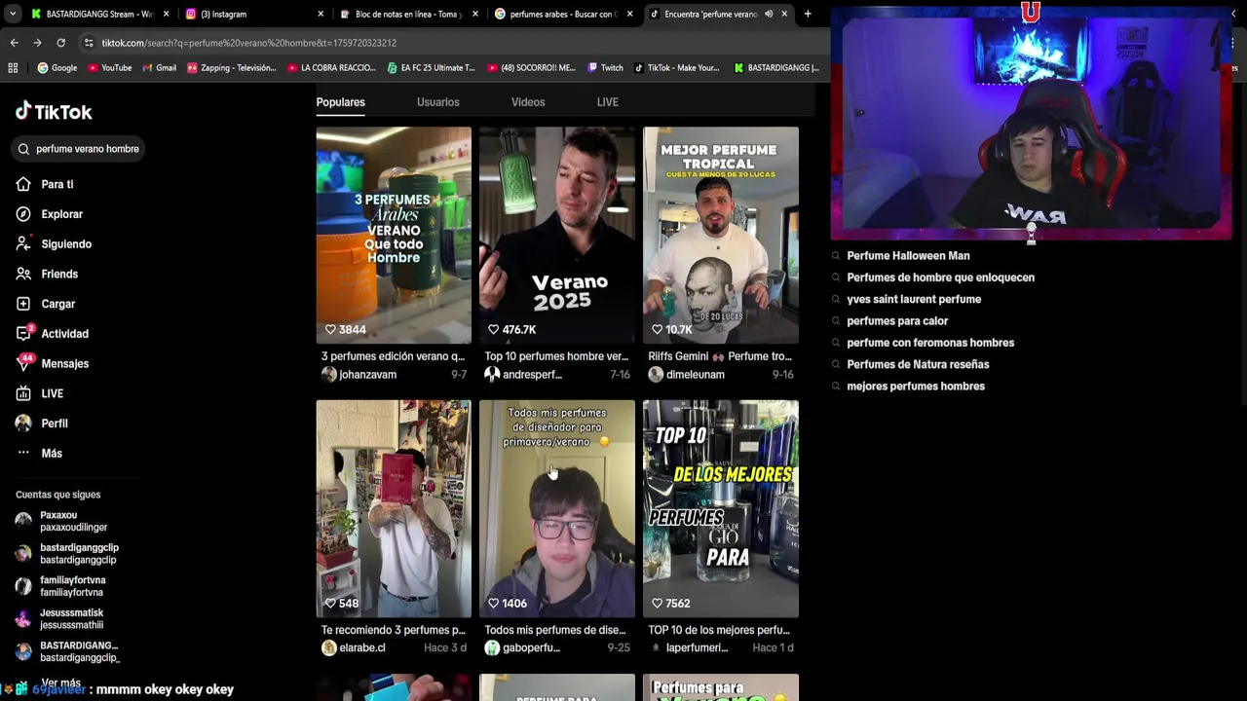1247x701 pixels.
Task: Mute the TikTok tab audio
Action: pos(768,14)
